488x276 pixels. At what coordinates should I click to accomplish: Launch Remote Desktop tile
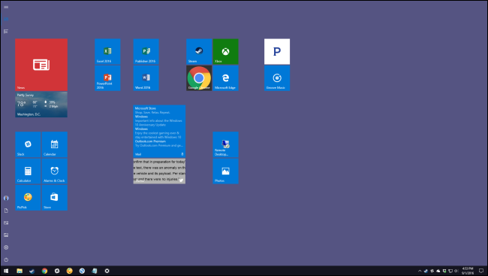pyautogui.click(x=225, y=144)
